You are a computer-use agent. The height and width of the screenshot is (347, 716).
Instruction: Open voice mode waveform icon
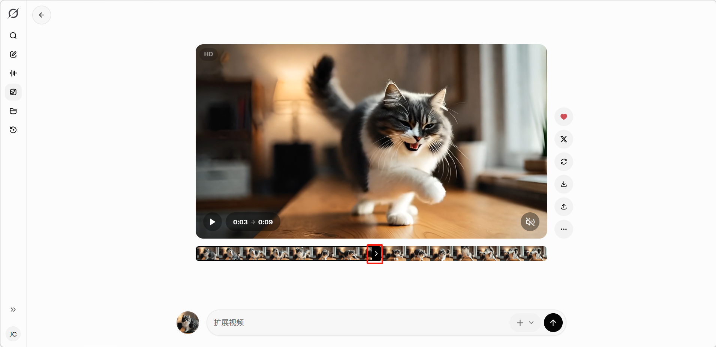click(x=13, y=73)
